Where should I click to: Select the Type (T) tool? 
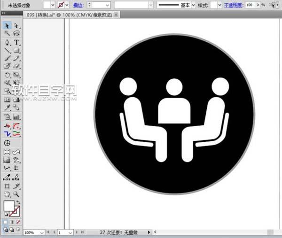click(x=16, y=42)
